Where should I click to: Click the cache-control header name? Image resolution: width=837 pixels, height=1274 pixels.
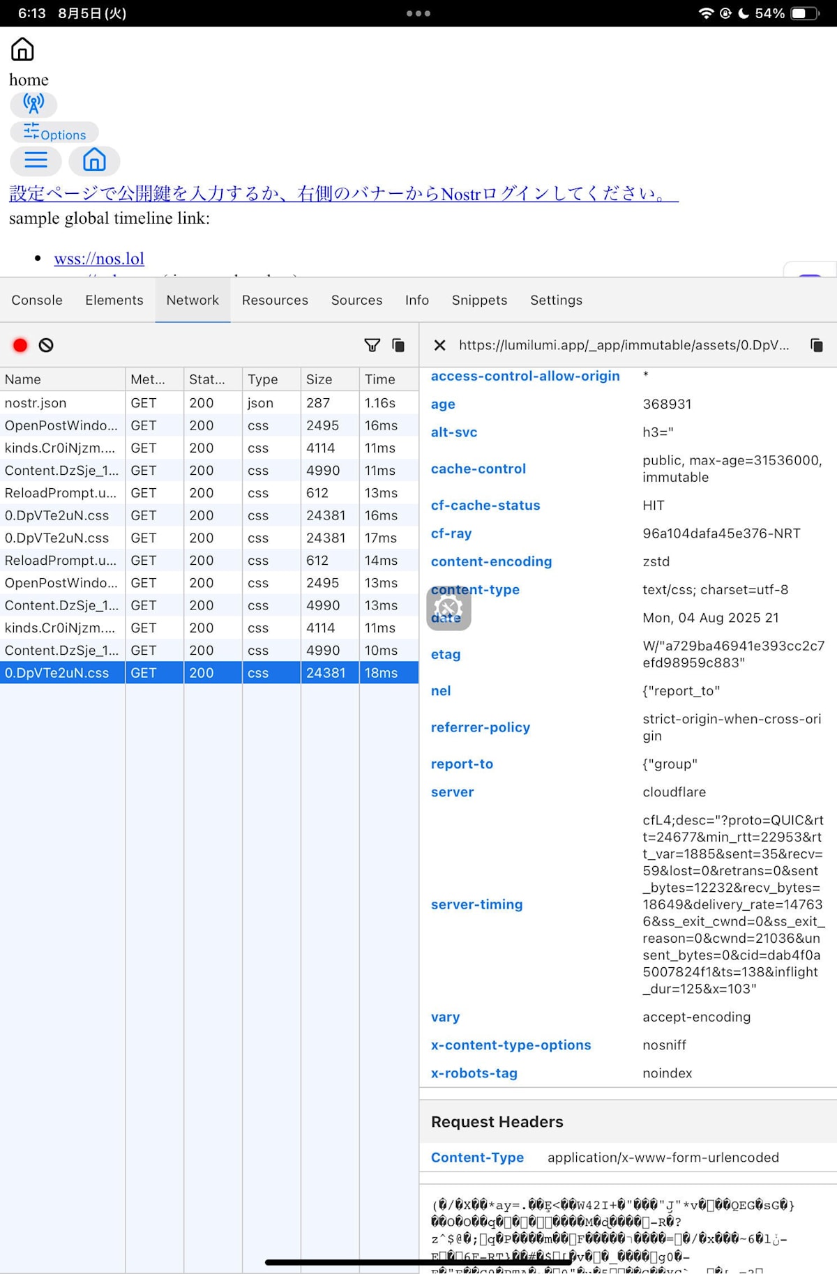point(478,469)
